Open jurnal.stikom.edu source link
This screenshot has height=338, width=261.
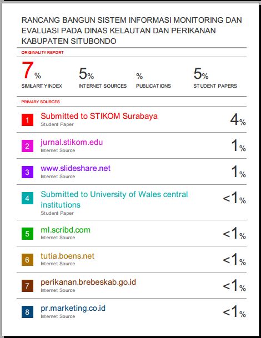click(x=72, y=143)
